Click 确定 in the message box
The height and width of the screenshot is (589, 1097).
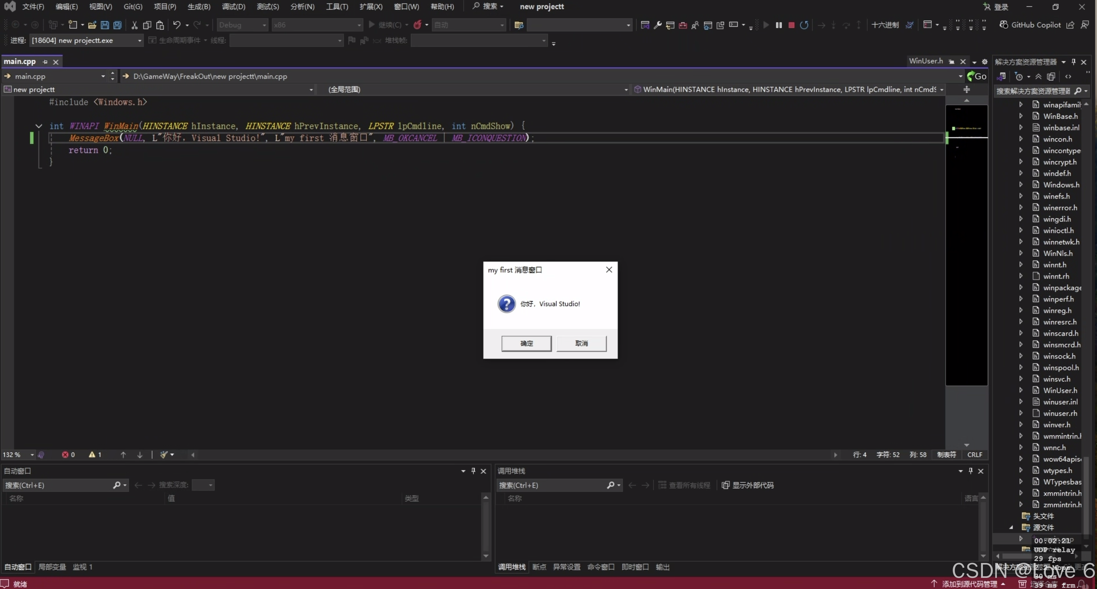tap(526, 343)
